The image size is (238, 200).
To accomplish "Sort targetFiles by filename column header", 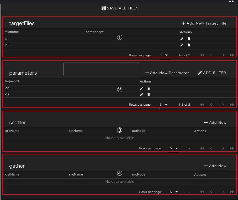I will pyautogui.click(x=12, y=32).
